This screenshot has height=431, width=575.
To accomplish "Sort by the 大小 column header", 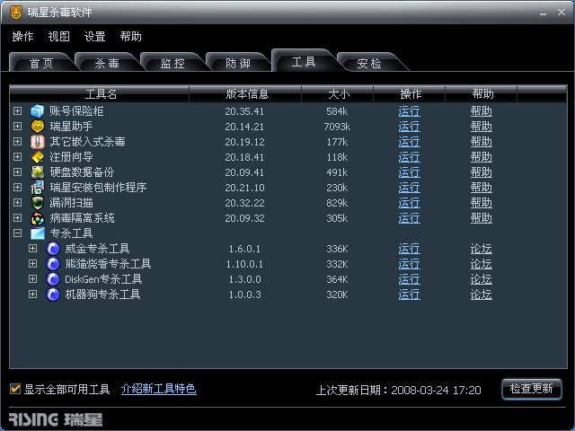I will point(338,94).
